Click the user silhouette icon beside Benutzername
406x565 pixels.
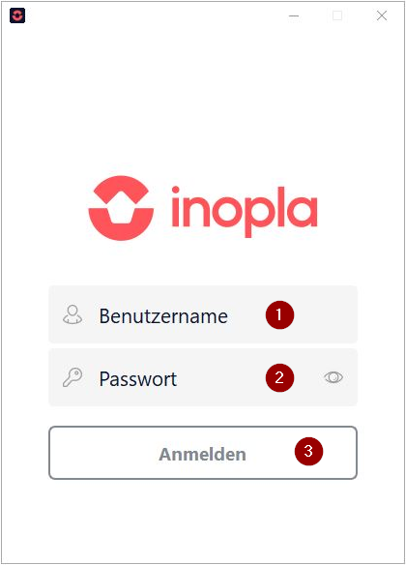72,314
